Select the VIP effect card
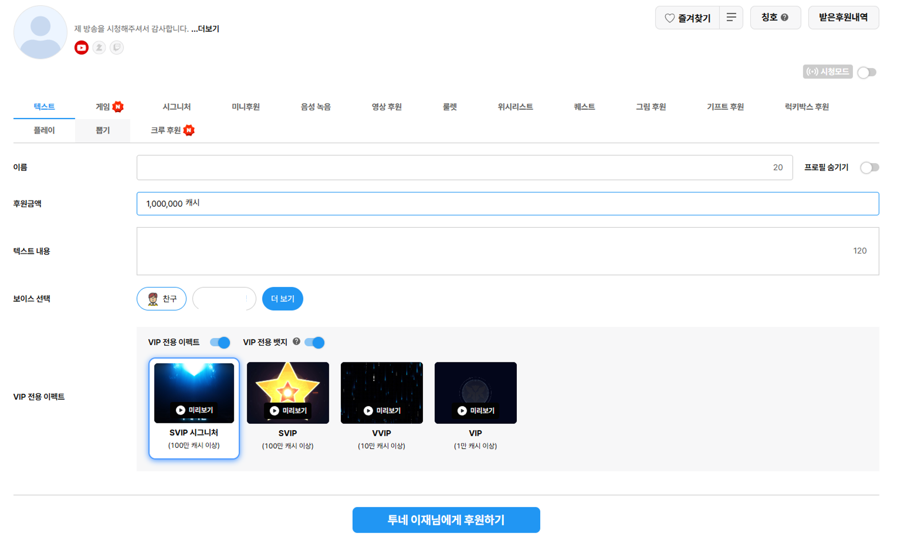Screen dimensions: 901x537 (x=476, y=407)
